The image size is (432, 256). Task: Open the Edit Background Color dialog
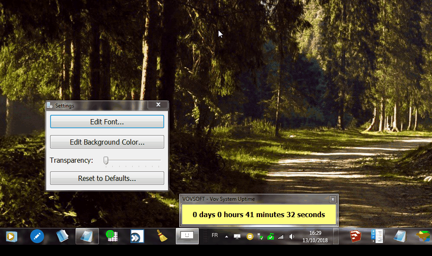tap(107, 142)
